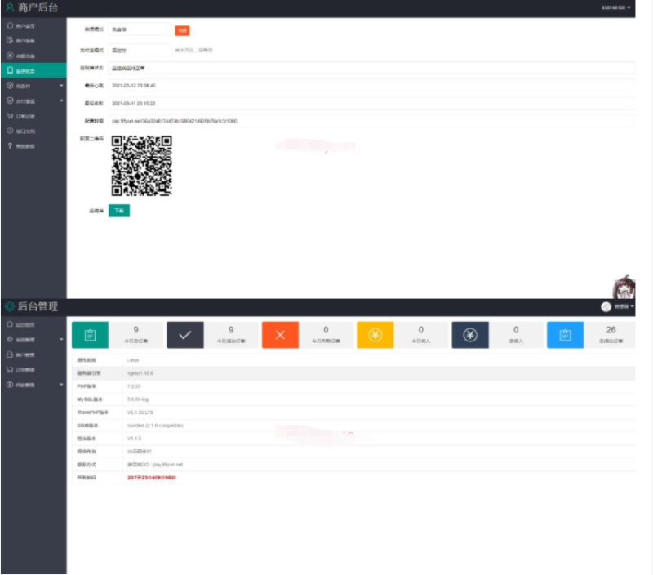Click the "V1.1.5" program version value

pyautogui.click(x=134, y=439)
